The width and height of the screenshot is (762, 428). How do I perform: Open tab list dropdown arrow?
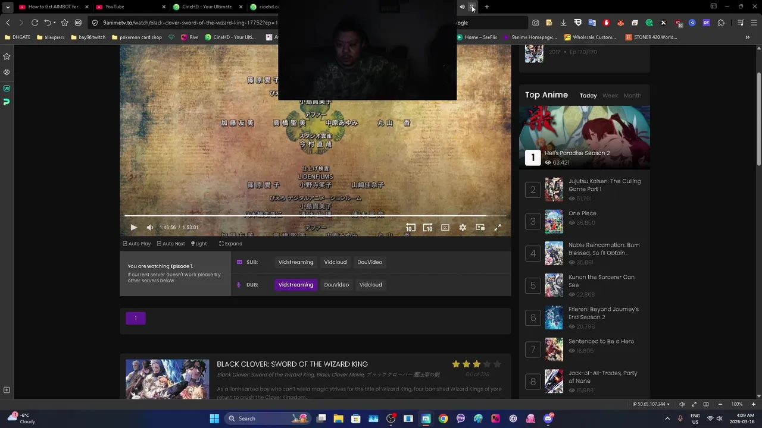click(x=8, y=7)
